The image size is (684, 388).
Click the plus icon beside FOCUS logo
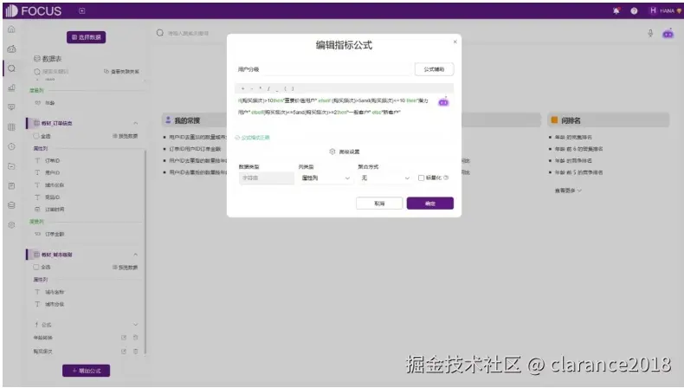pyautogui.click(x=81, y=11)
